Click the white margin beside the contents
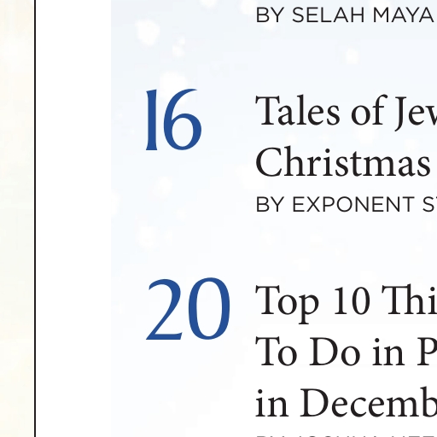This screenshot has height=437, width=437. pos(73,218)
